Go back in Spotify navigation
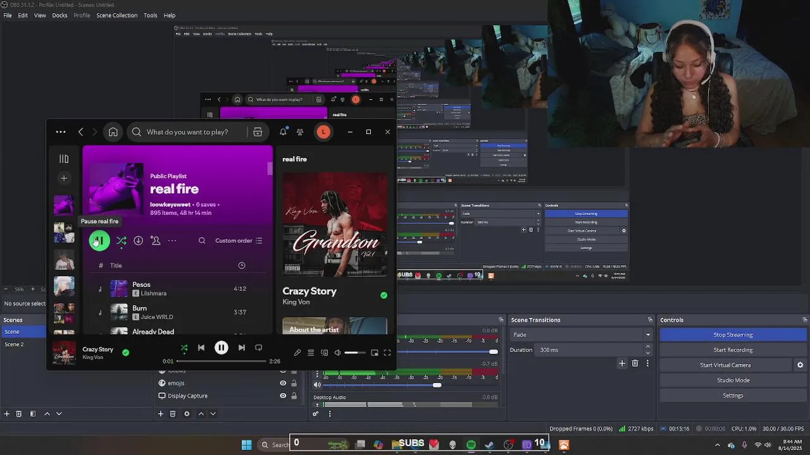The image size is (810, 455). 80,132
